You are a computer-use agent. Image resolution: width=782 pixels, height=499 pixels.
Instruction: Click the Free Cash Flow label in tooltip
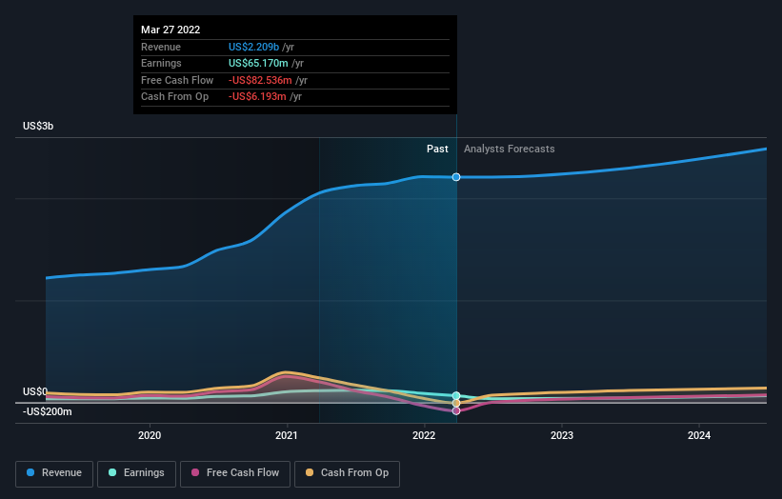[x=177, y=80]
